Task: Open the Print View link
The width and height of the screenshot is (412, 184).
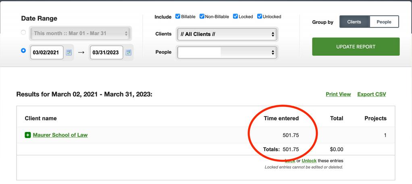Action: click(338, 94)
